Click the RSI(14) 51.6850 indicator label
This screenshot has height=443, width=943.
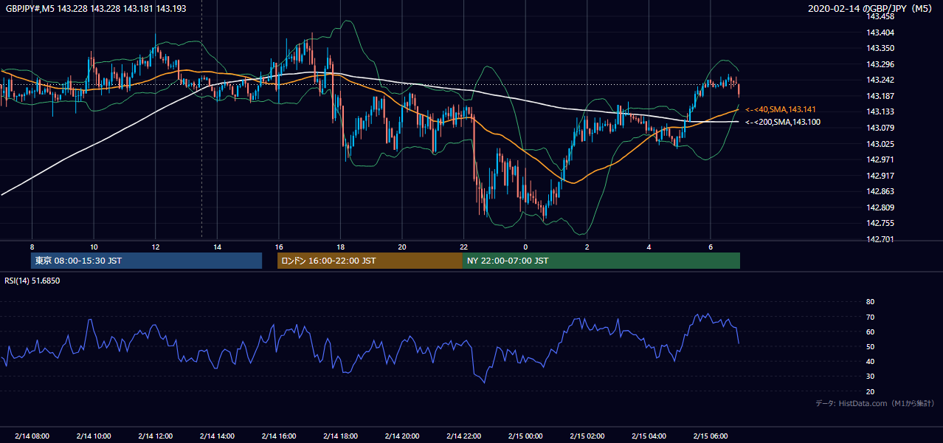point(32,281)
